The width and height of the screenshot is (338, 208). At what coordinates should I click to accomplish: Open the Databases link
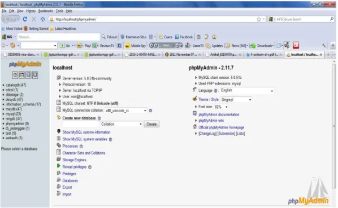70,181
